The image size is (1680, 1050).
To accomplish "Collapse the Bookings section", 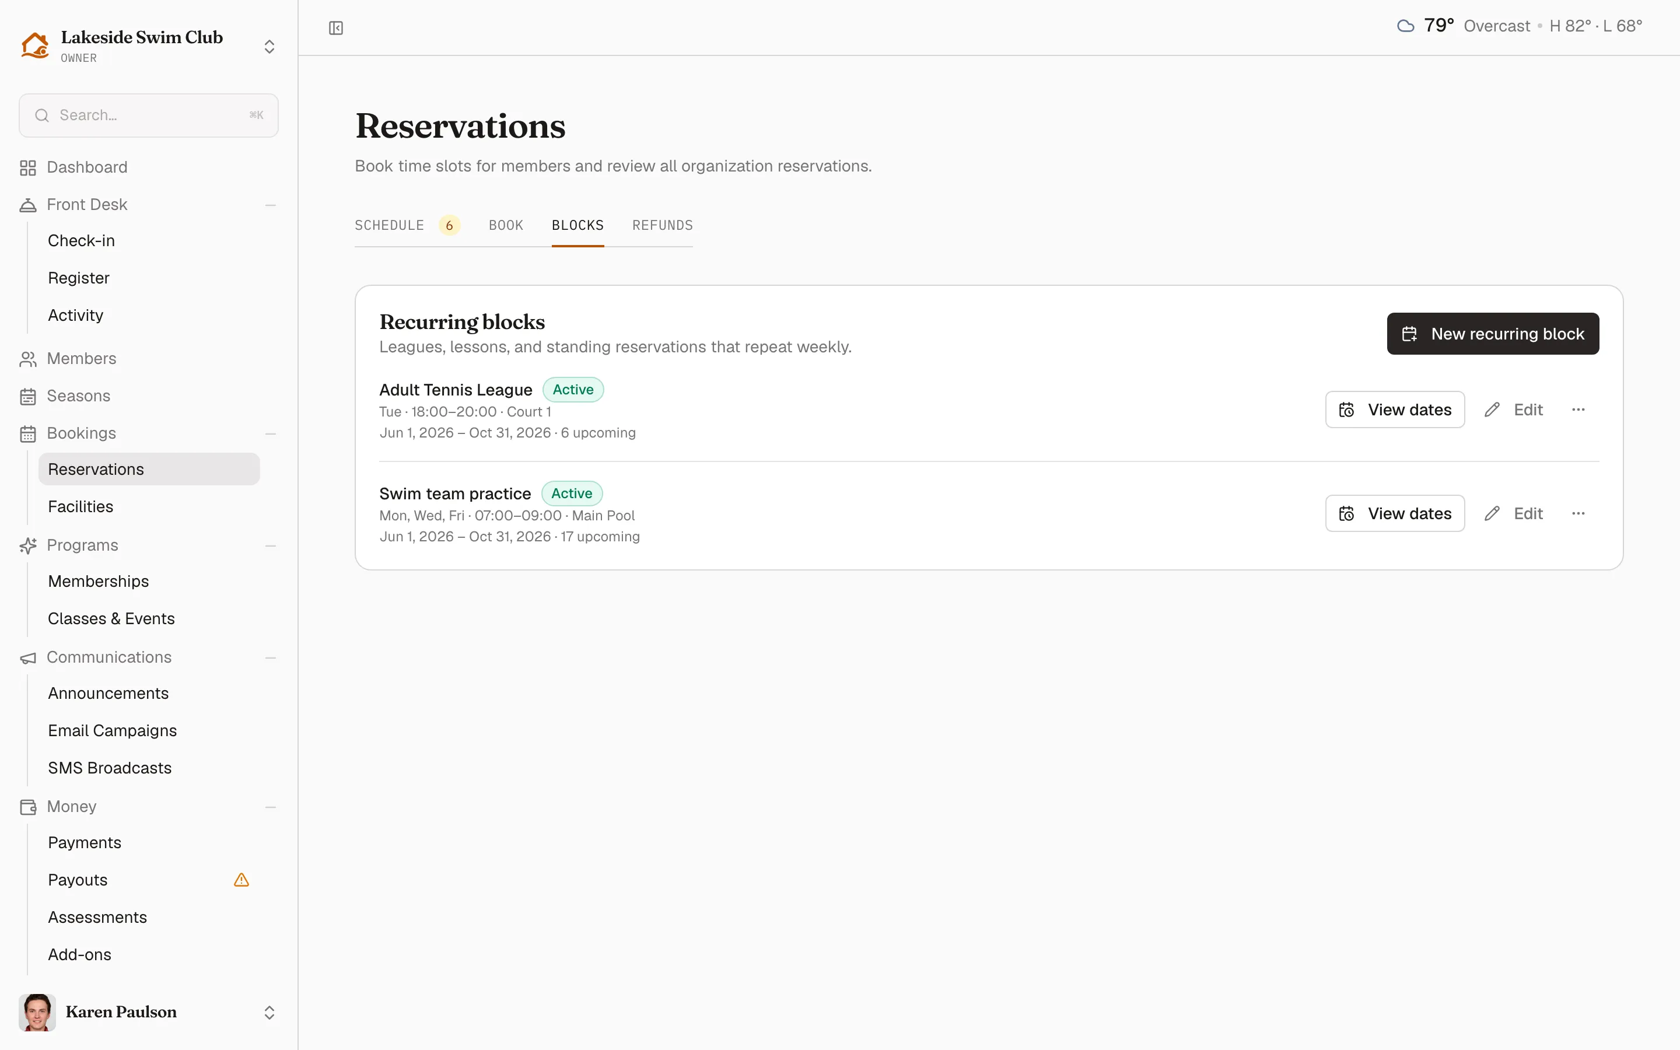I will 271,434.
